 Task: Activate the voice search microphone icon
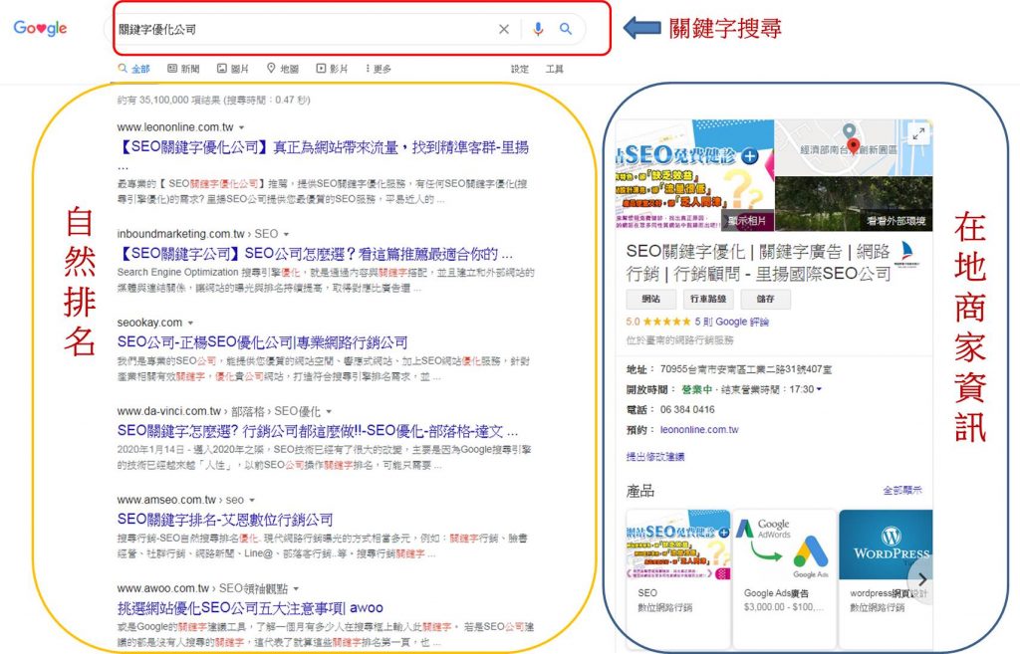coord(539,29)
